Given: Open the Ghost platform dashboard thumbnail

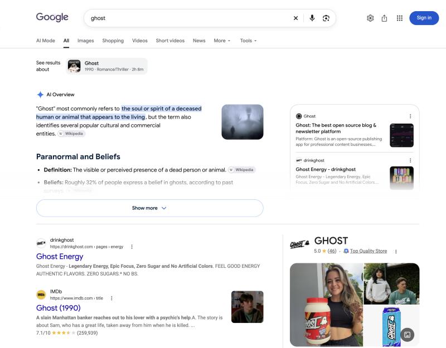Looking at the screenshot, I should [x=401, y=135].
